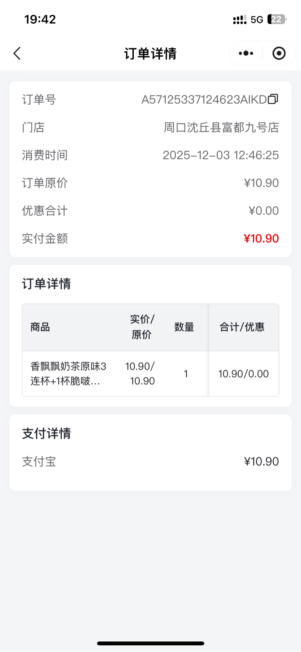
Task: Copy the order number with copy icon
Action: [273, 99]
